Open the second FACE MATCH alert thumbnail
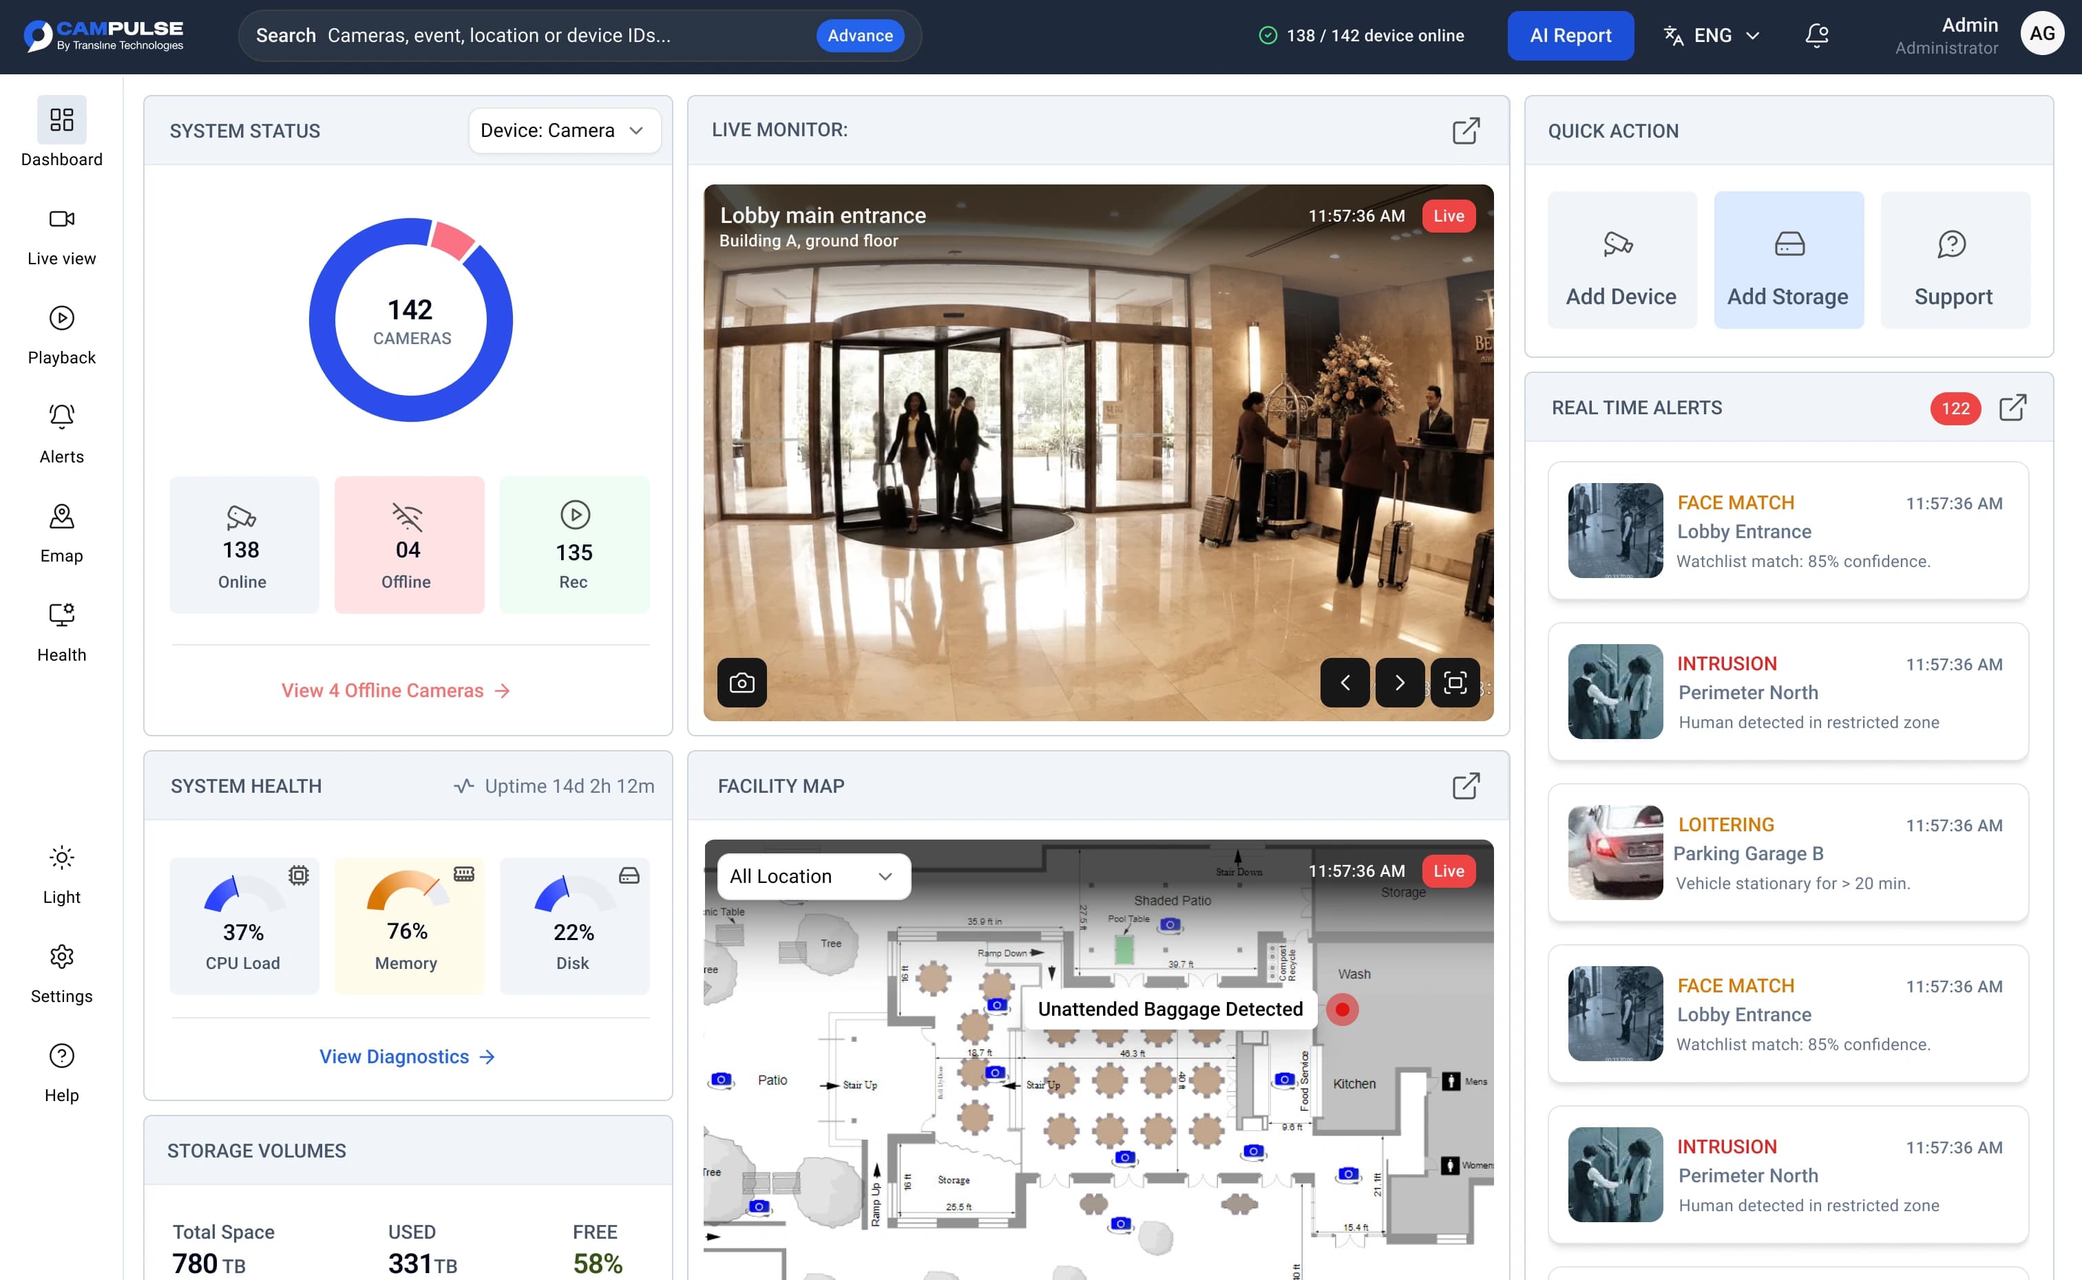The width and height of the screenshot is (2082, 1280). click(x=1615, y=1013)
